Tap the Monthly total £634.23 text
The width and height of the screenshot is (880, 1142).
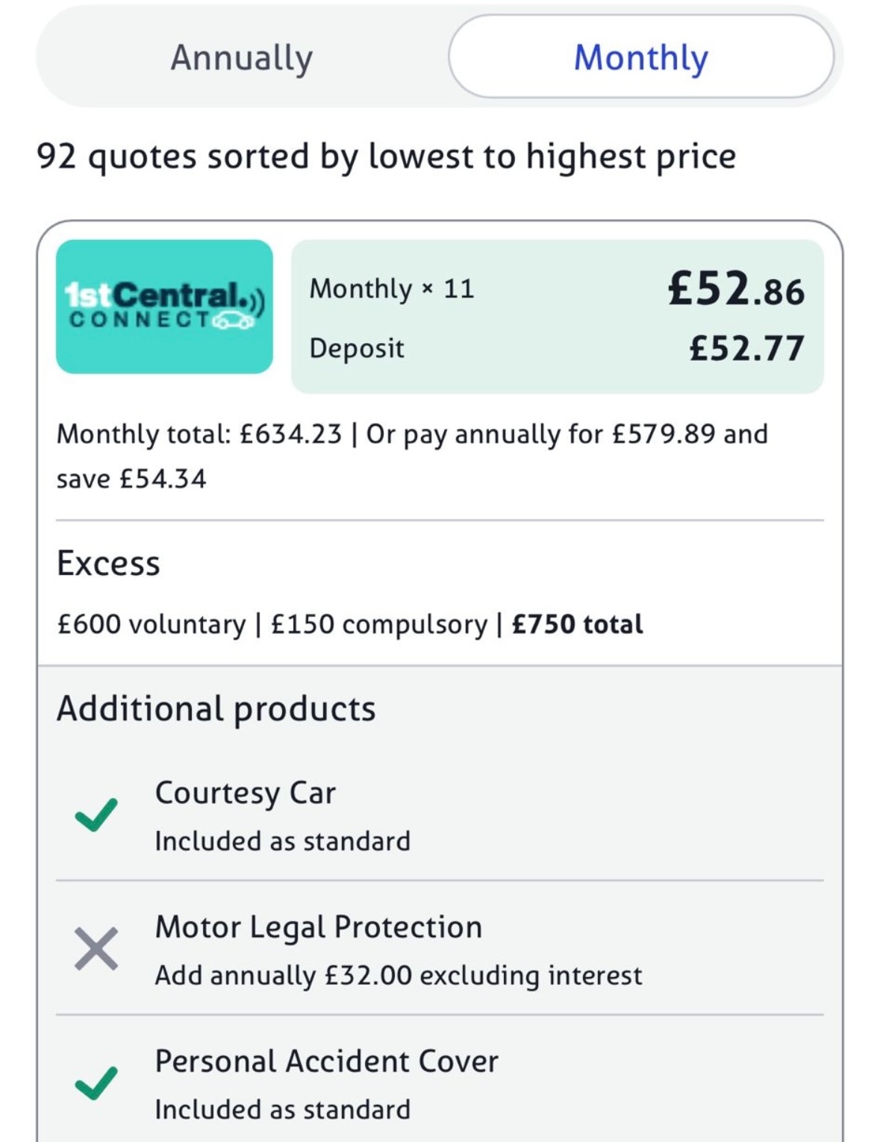point(199,433)
